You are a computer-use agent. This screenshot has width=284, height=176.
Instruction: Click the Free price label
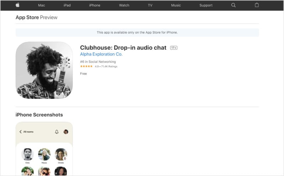[83, 74]
